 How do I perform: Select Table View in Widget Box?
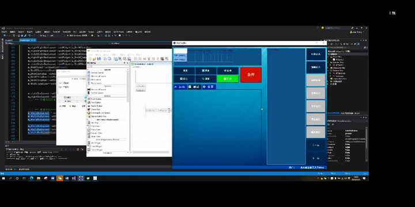pyautogui.click(x=96, y=129)
